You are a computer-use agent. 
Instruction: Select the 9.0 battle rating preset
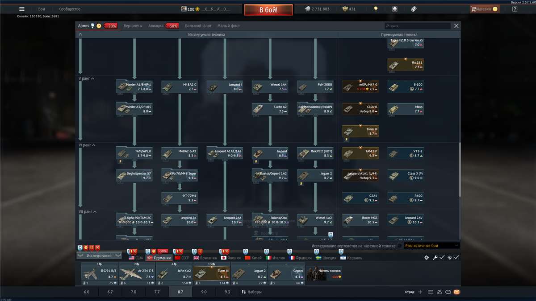coord(204,292)
